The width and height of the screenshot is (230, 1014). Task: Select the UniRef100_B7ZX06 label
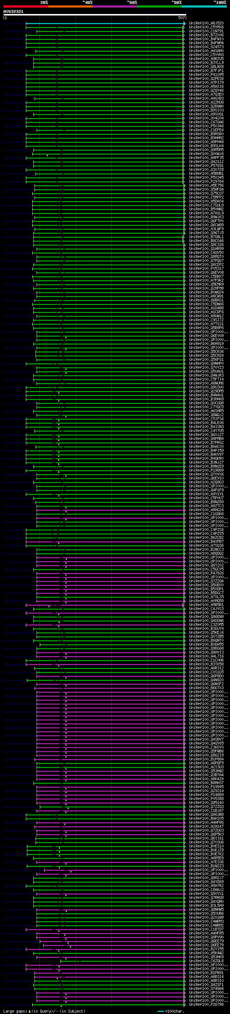tap(206, 35)
